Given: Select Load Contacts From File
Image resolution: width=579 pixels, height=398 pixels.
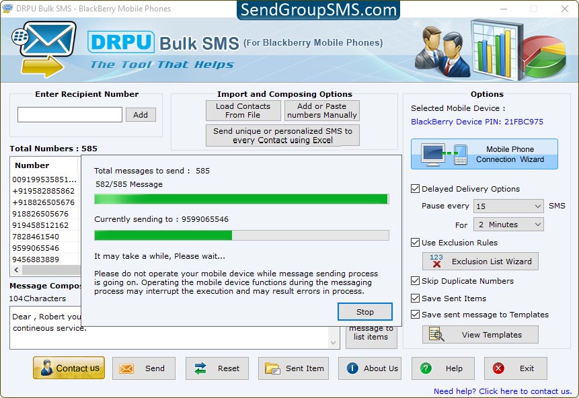Looking at the screenshot, I should [243, 110].
